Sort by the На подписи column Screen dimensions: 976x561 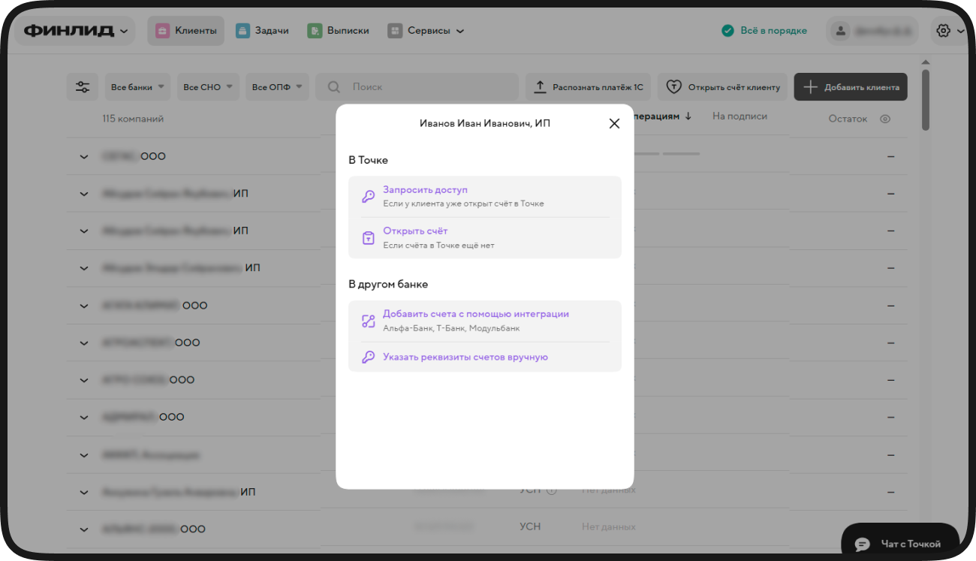click(x=740, y=116)
